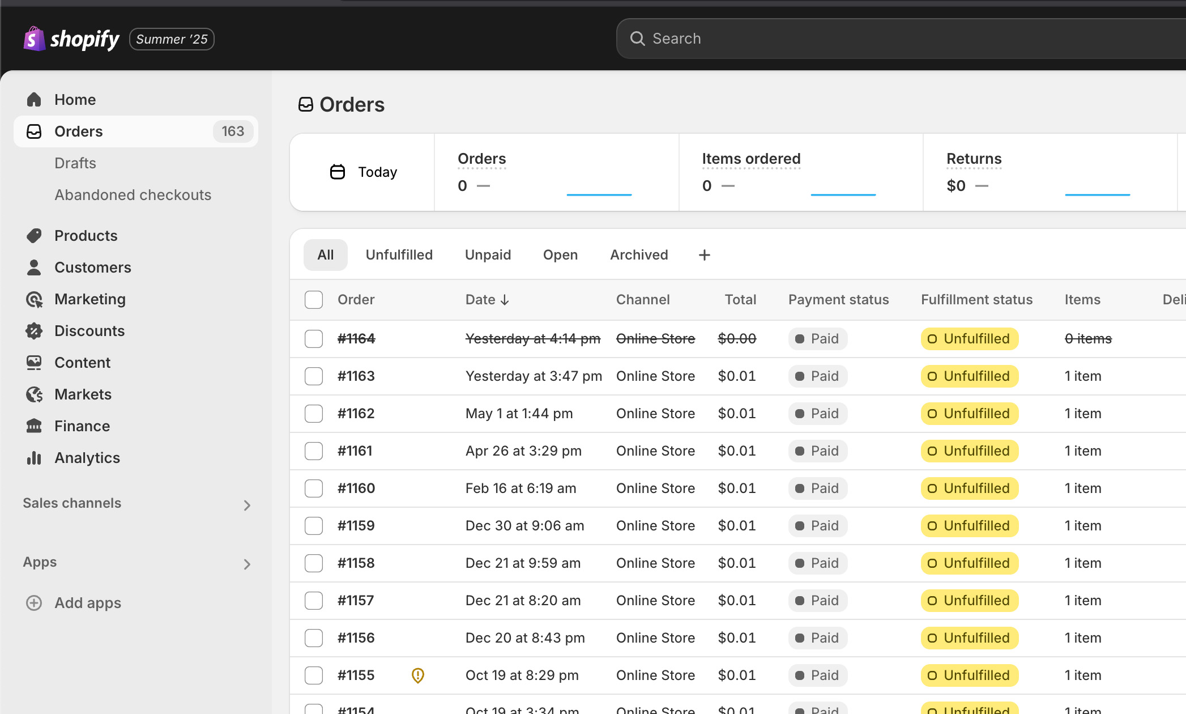
Task: Open Abandoned checkouts in the sidebar
Action: [x=133, y=195]
